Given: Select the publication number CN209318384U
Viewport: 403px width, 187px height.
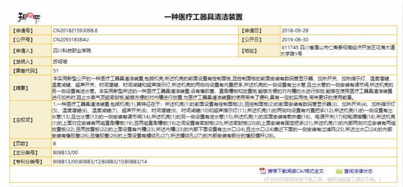Looking at the screenshot, I should 71,40.
